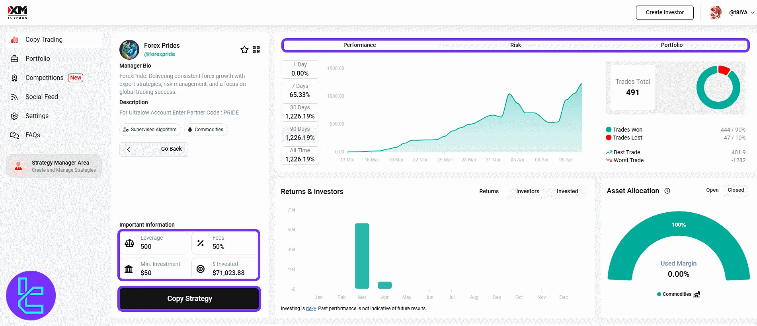
Task: Click the risky link in disclaimer
Action: [x=311, y=309]
